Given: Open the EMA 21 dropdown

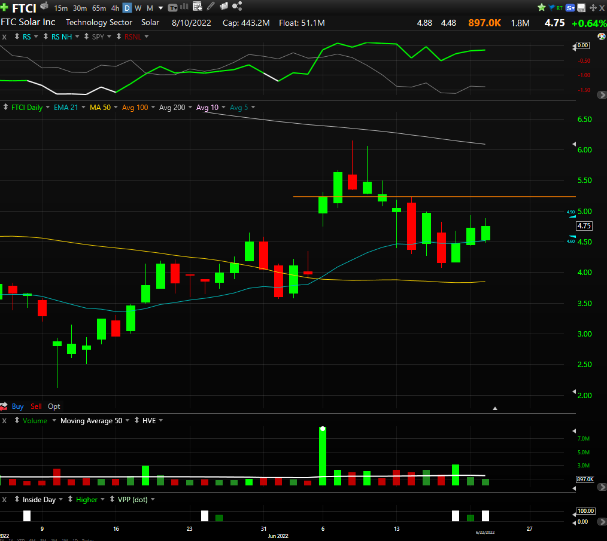Looking at the screenshot, I should click(x=83, y=107).
